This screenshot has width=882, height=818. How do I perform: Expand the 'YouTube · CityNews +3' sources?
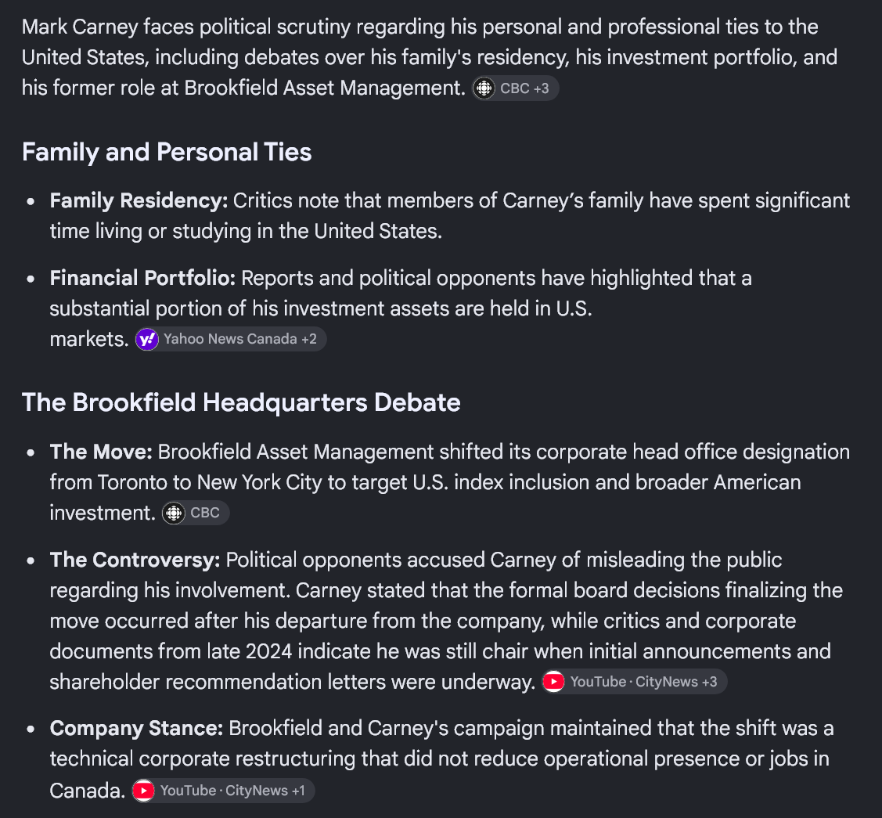click(635, 682)
